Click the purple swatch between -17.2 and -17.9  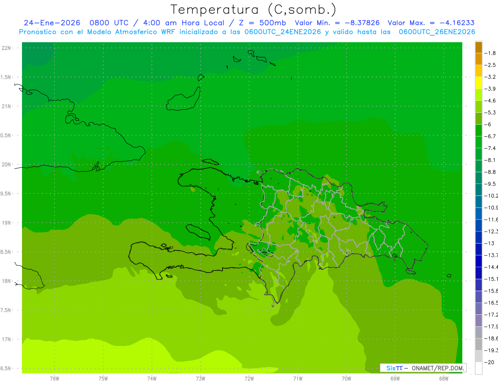click(479, 321)
